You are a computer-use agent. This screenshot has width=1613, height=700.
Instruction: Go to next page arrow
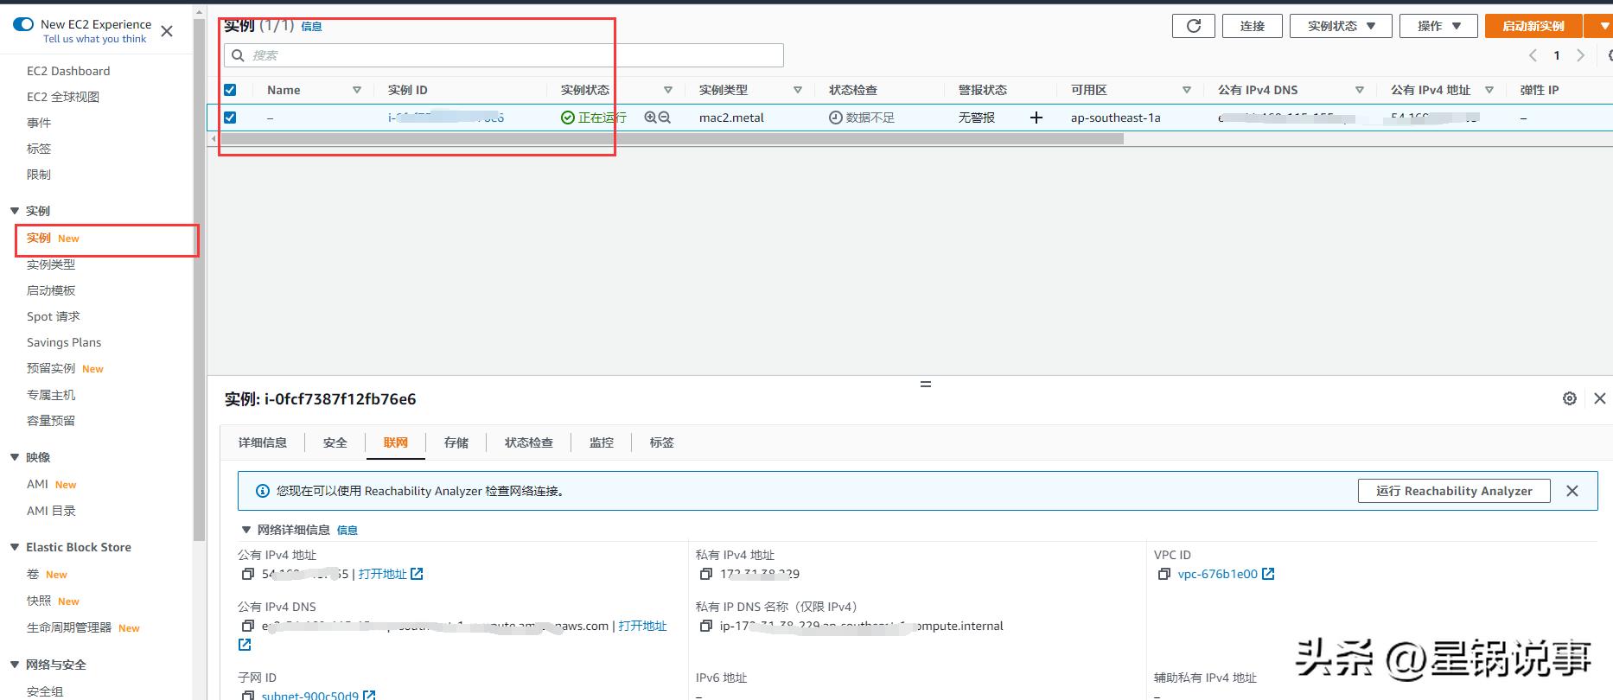click(x=1581, y=55)
